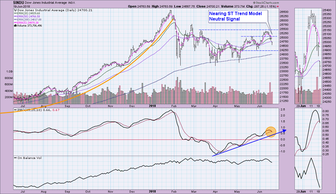Viewport: 336px width, 194px height.
Task: Click the High 24763.59 value
Action: (162, 6)
